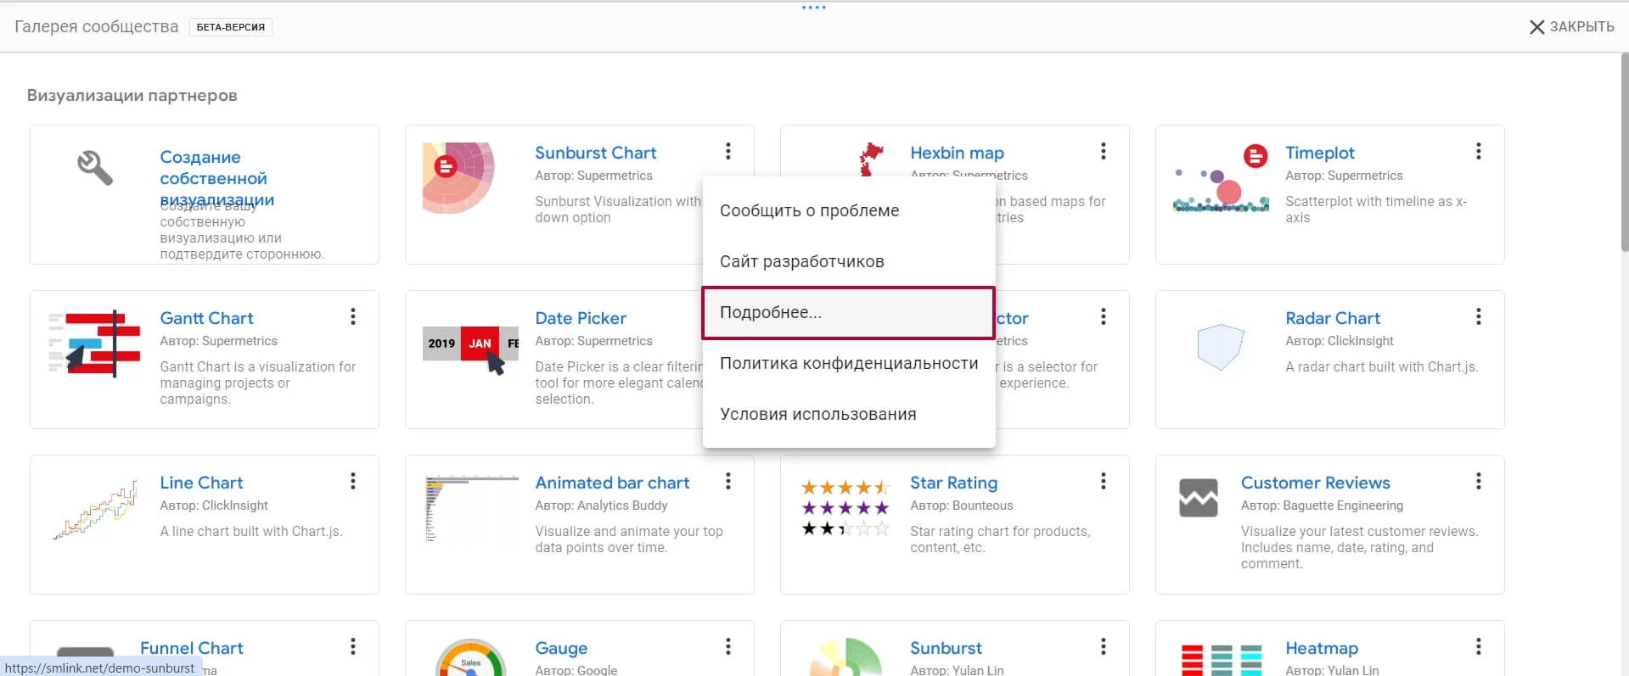Open the three-dot menu for Sunburst Chart
Image resolution: width=1629 pixels, height=676 pixels.
tap(728, 152)
